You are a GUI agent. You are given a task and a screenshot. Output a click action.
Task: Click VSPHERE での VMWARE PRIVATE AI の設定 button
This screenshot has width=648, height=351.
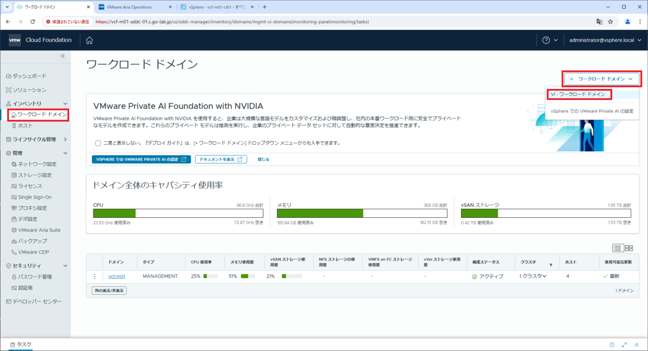tap(141, 160)
